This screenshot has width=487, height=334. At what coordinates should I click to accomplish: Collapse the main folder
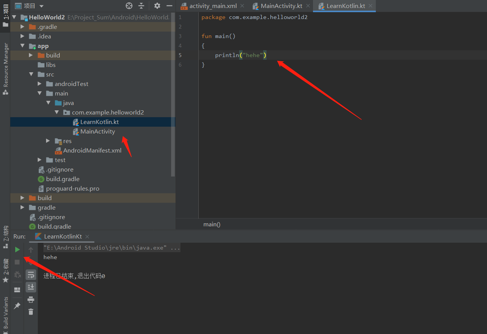click(40, 93)
